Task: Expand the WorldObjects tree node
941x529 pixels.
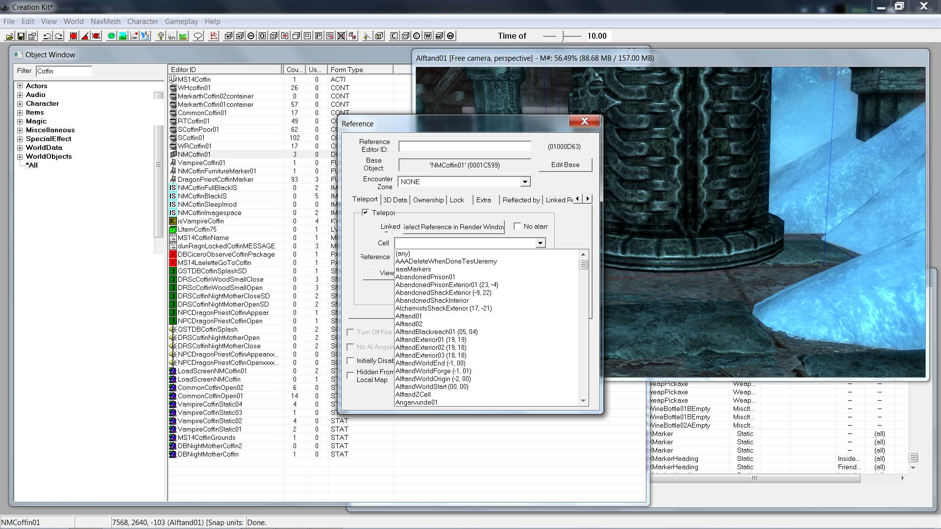Action: (x=20, y=156)
